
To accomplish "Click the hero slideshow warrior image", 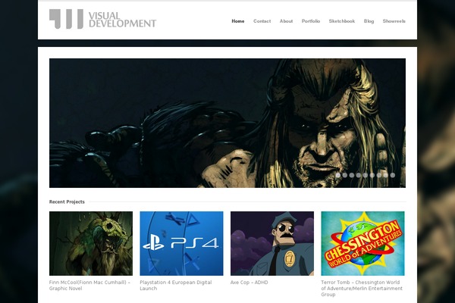I will click(227, 123).
